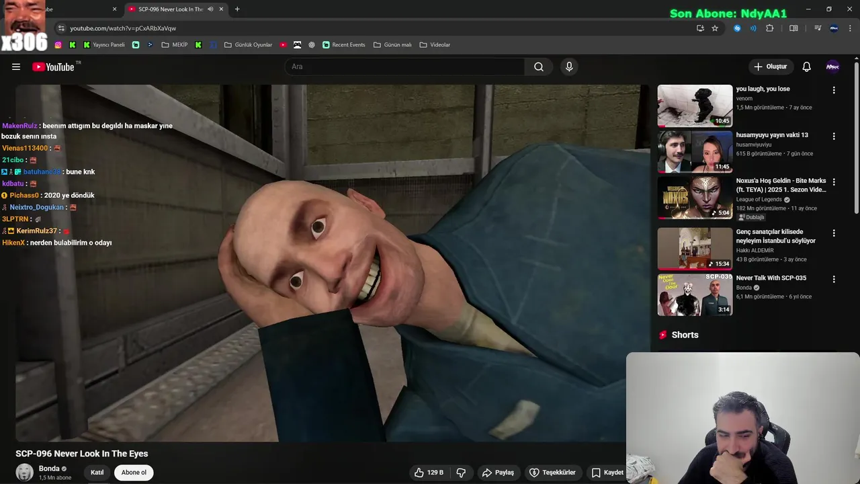Image resolution: width=860 pixels, height=484 pixels.
Task: Open Recent Events bookmark
Action: pos(343,45)
